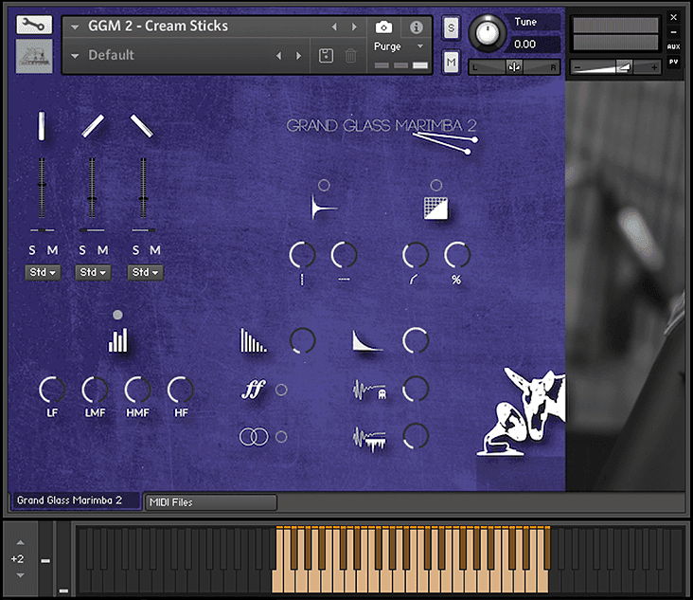Select the previous preset arrow

pos(279,56)
